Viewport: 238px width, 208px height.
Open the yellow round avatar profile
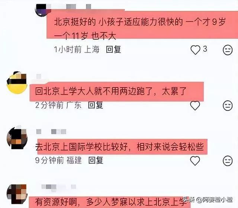click(17, 83)
